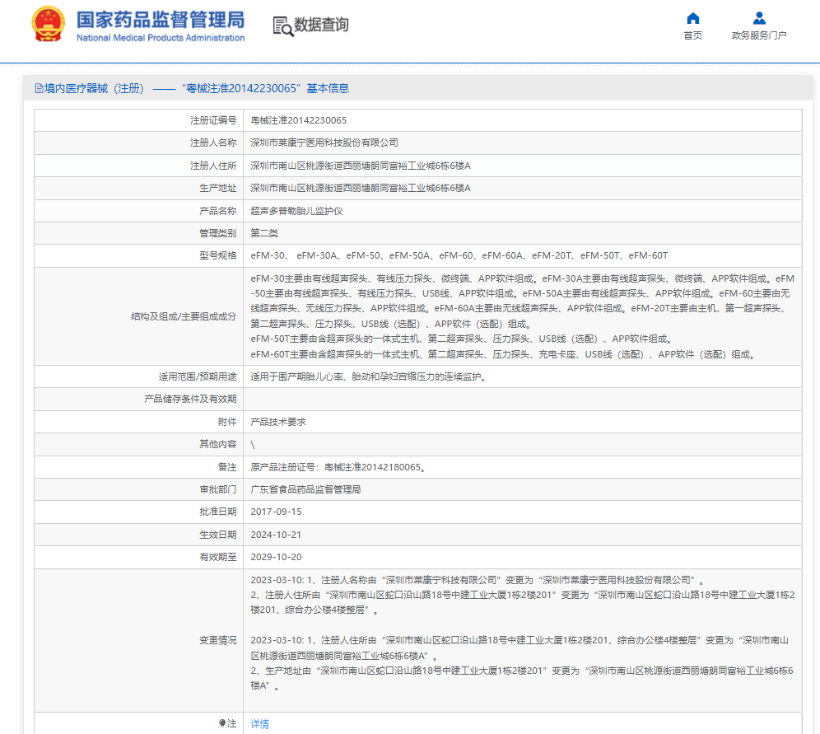The height and width of the screenshot is (734, 820).
Task: Click 国家药品监督管理局 site title
Action: tap(161, 20)
